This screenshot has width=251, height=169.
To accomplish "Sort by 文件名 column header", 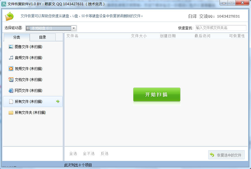I will pyautogui.click(x=72, y=36).
